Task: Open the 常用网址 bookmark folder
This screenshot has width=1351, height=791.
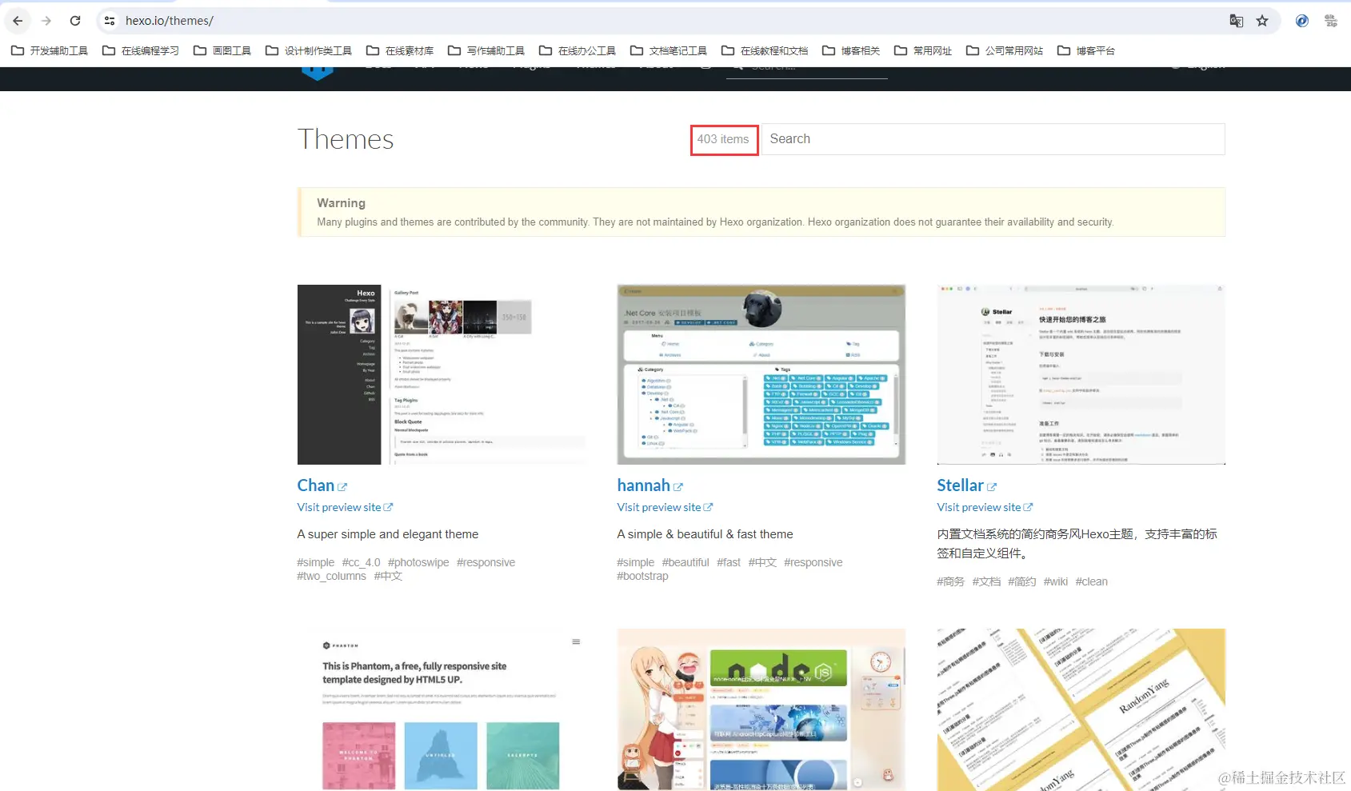Action: [923, 50]
